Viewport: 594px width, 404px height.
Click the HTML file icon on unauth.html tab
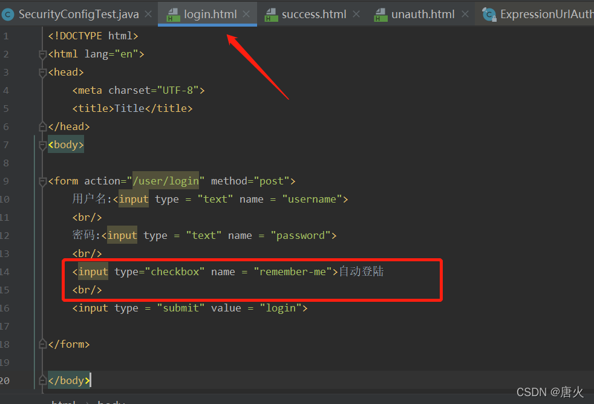coord(380,15)
